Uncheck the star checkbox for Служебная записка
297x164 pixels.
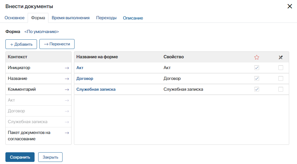tap(257, 89)
